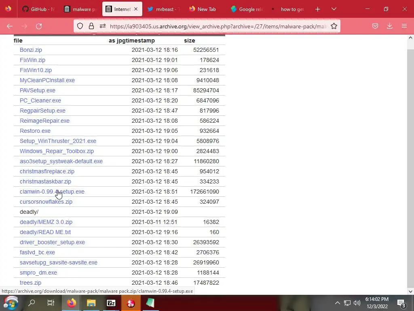
Task: Click the size 52256551 cell
Action: click(x=206, y=50)
